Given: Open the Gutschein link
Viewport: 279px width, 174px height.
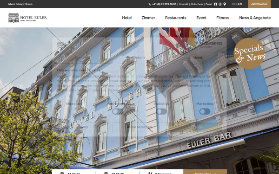Looking at the screenshot, I should point(197,4).
